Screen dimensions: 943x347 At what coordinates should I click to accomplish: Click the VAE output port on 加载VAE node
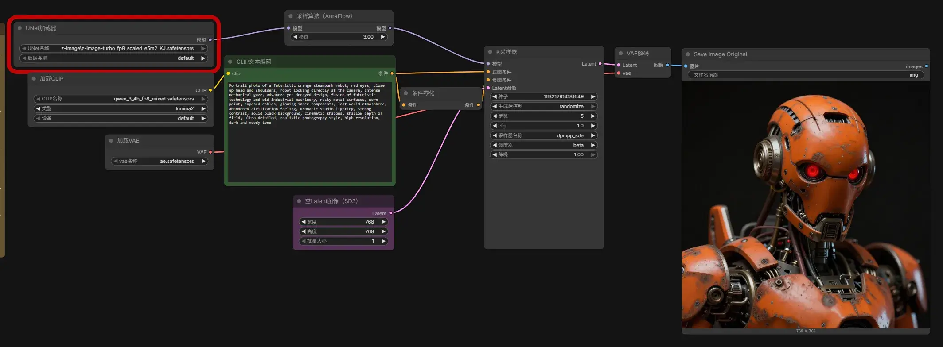(x=210, y=152)
